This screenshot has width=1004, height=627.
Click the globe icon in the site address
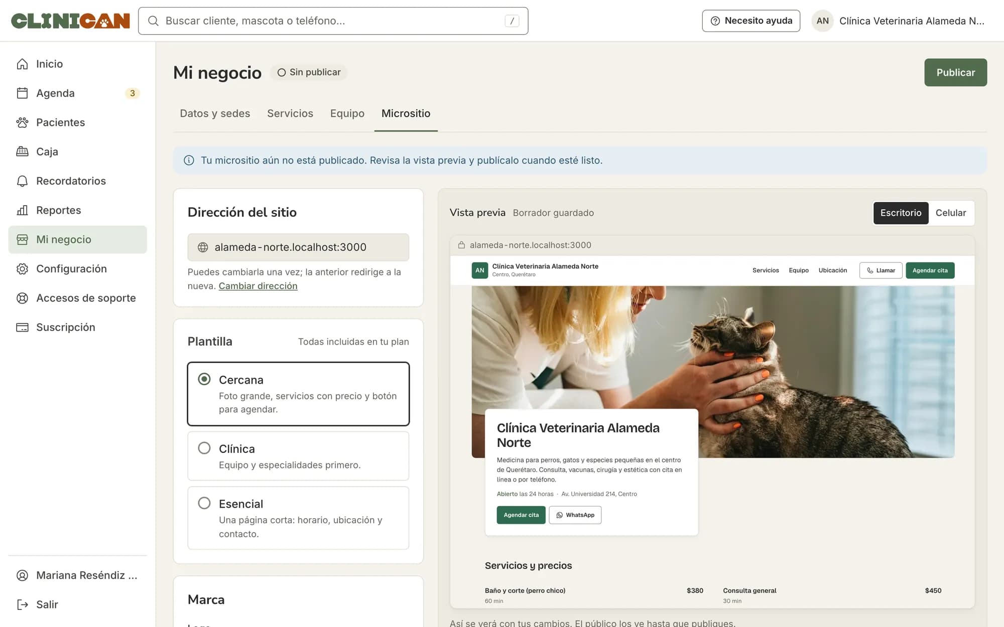(x=203, y=247)
